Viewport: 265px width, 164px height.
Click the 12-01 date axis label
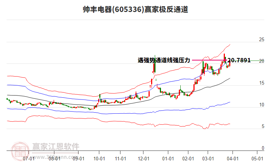pyautogui.click(x=143, y=159)
